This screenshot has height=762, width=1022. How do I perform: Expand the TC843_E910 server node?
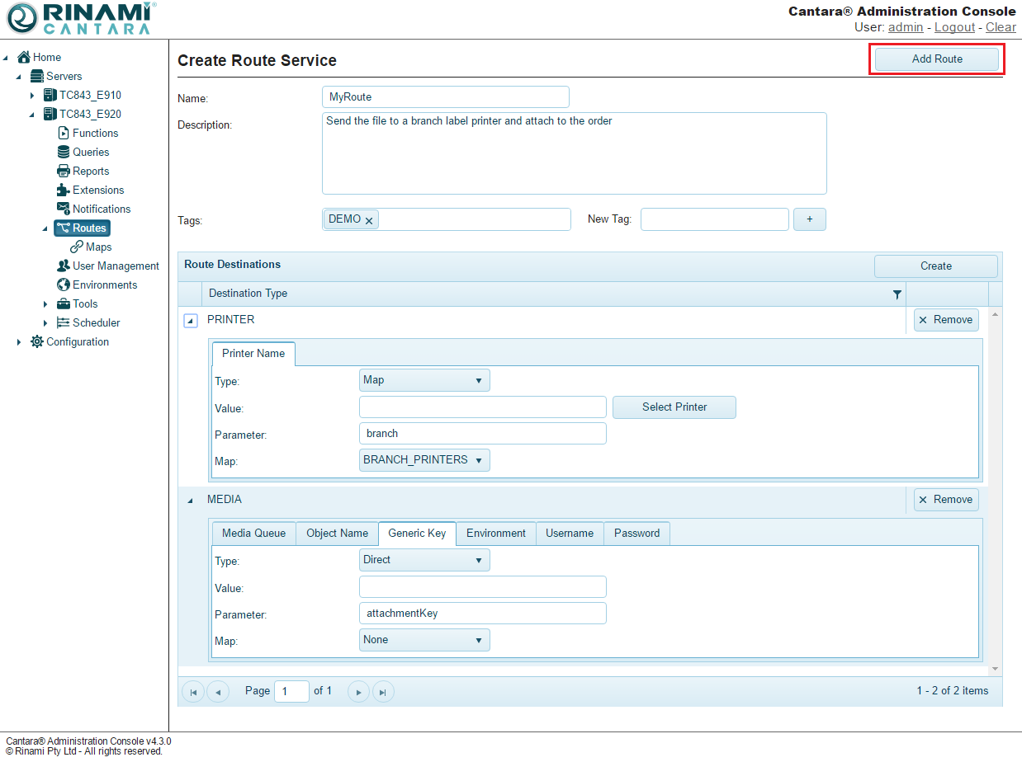pos(32,96)
